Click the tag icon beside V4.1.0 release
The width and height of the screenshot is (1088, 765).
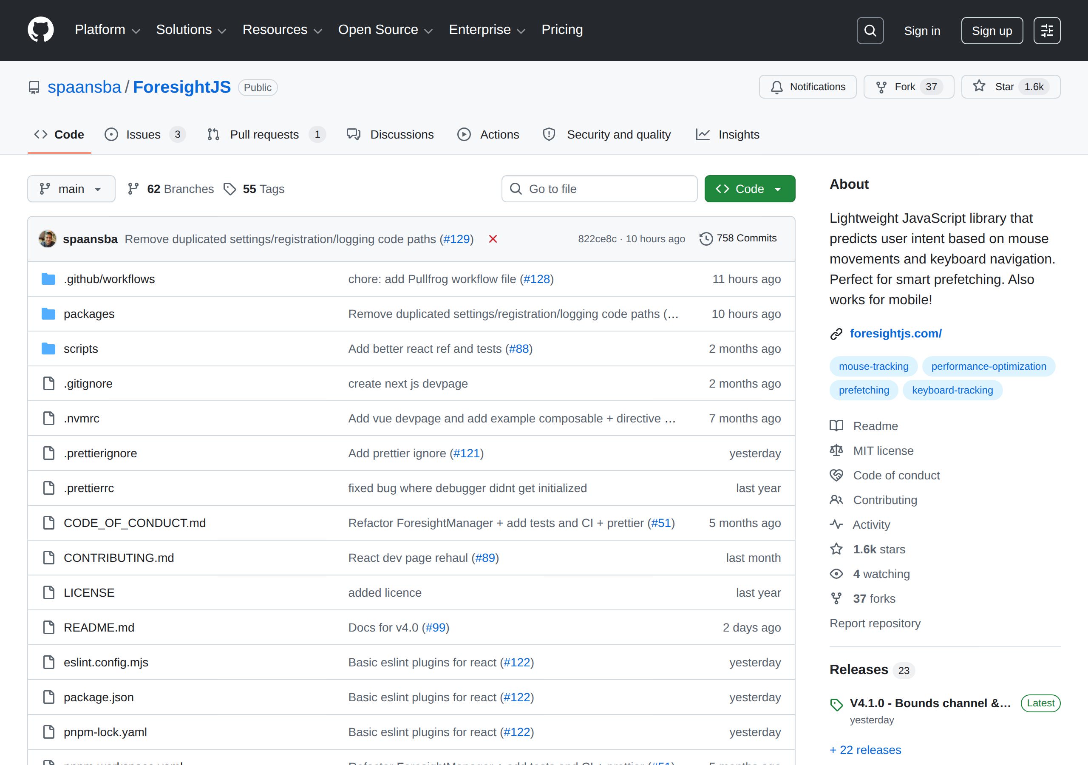point(836,705)
